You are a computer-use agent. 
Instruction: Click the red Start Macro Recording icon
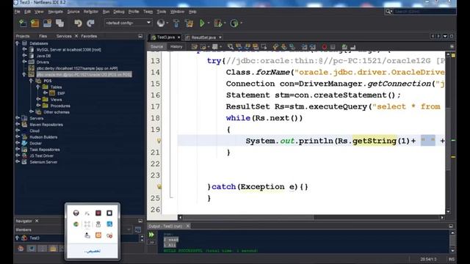click(x=325, y=47)
